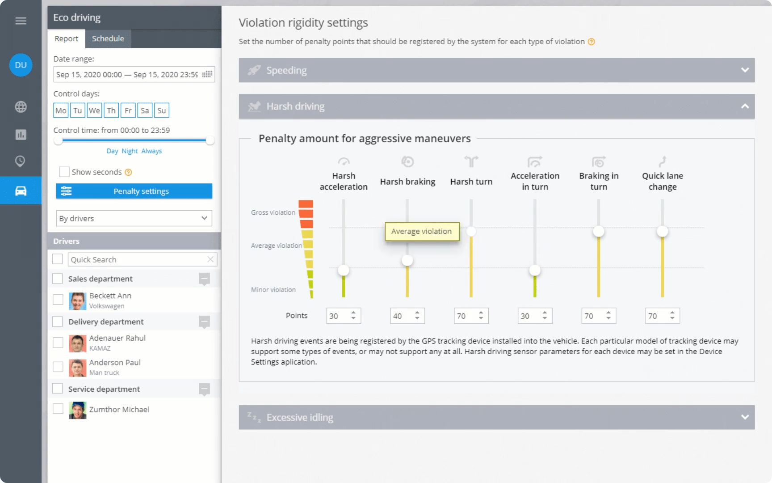The image size is (772, 483).
Task: Click the Acceleration in turn icon
Action: click(535, 161)
